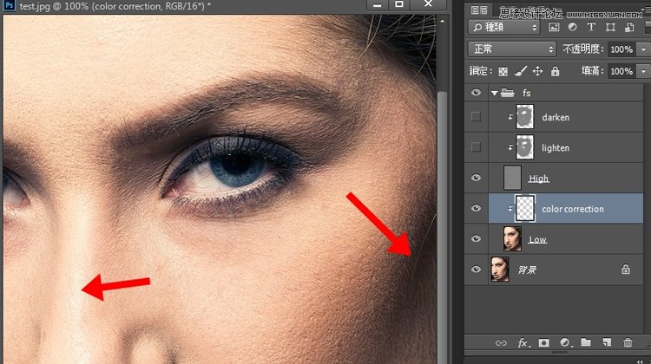Collapse the fs group triangle
Viewport: 651px width, 364px height.
coord(494,94)
